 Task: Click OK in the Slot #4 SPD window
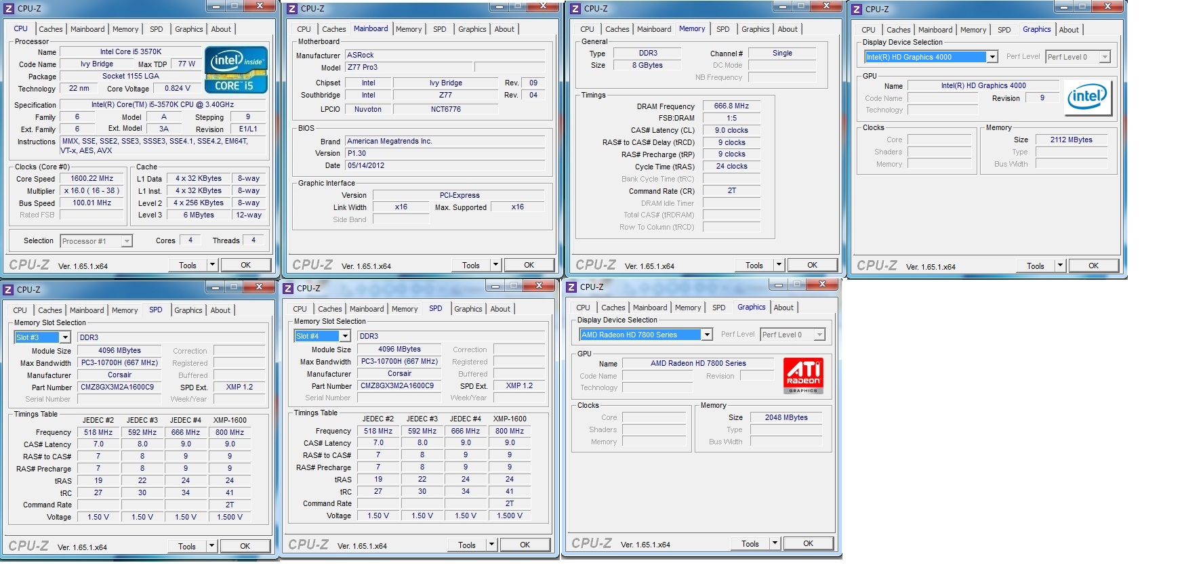525,545
